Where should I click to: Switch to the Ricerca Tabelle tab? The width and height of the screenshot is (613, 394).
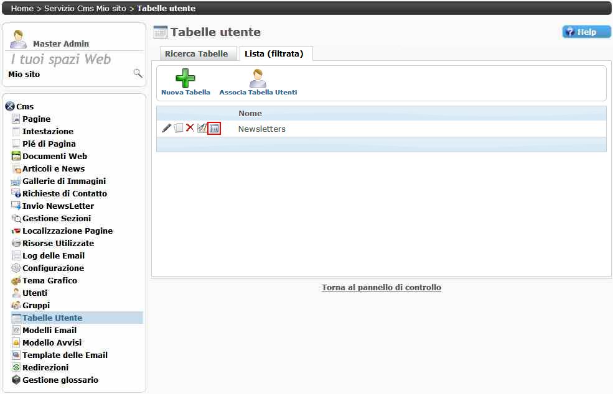coord(196,54)
